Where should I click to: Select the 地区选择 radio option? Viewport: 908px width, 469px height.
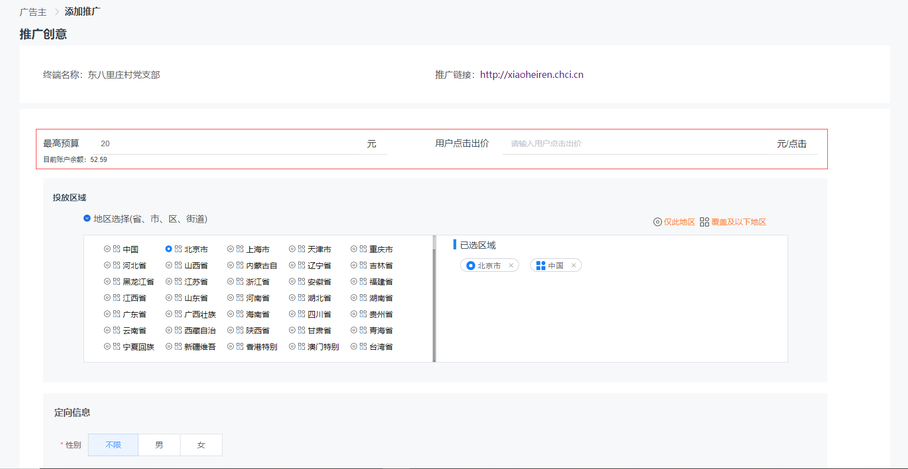(x=87, y=219)
